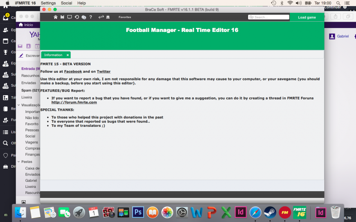Open Steam from the Dock
Image resolution: width=356 pixels, height=222 pixels.
click(270, 212)
